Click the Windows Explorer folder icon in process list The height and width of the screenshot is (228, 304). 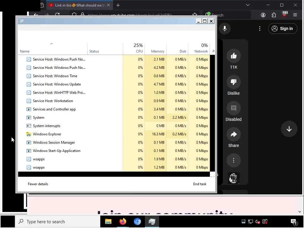point(29,134)
